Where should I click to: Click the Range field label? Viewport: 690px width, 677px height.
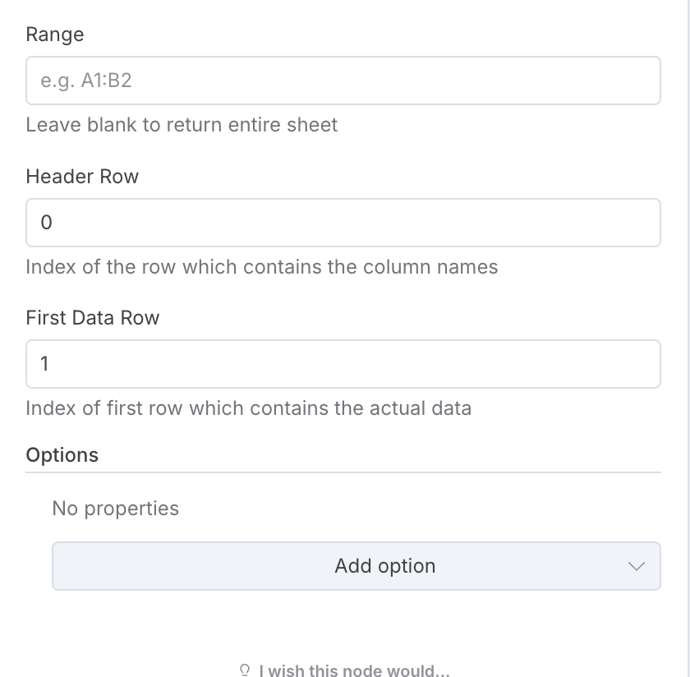[55, 35]
